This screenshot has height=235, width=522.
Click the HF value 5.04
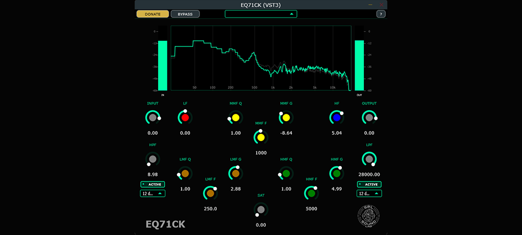tap(337, 133)
